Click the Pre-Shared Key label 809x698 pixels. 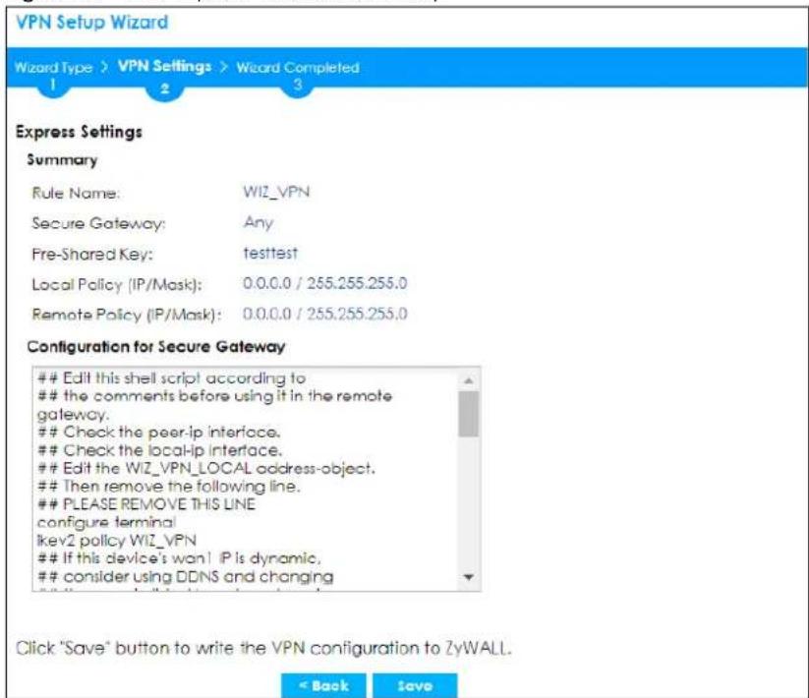92,254
